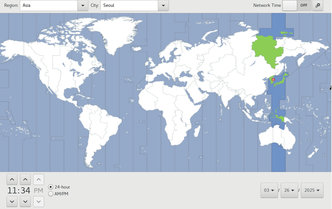Open the year dropdown showing 2025

(312, 191)
